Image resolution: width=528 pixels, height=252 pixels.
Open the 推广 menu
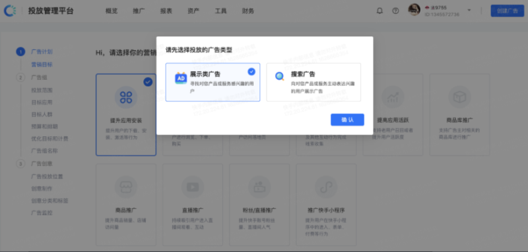pos(139,11)
